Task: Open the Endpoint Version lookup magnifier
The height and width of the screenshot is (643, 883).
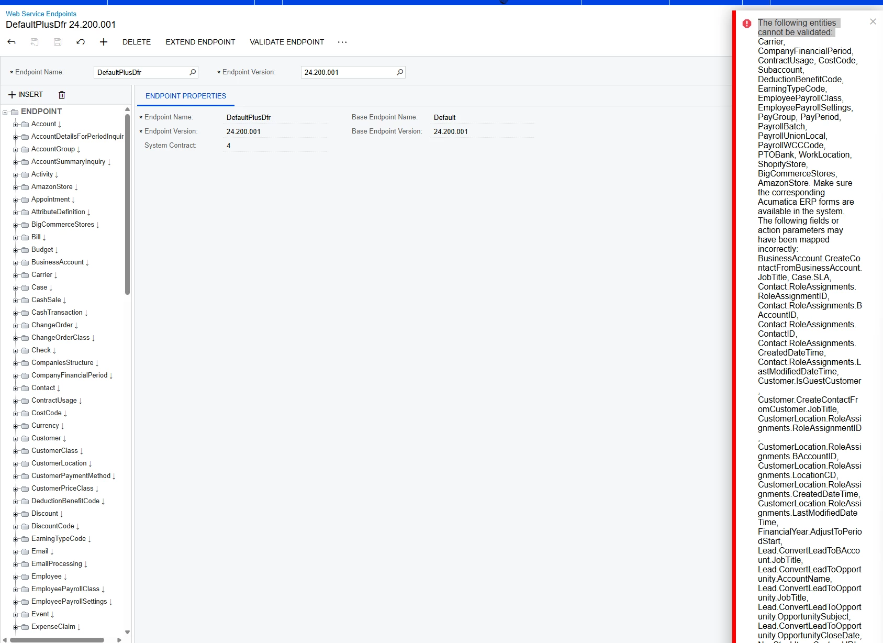Action: [x=400, y=72]
